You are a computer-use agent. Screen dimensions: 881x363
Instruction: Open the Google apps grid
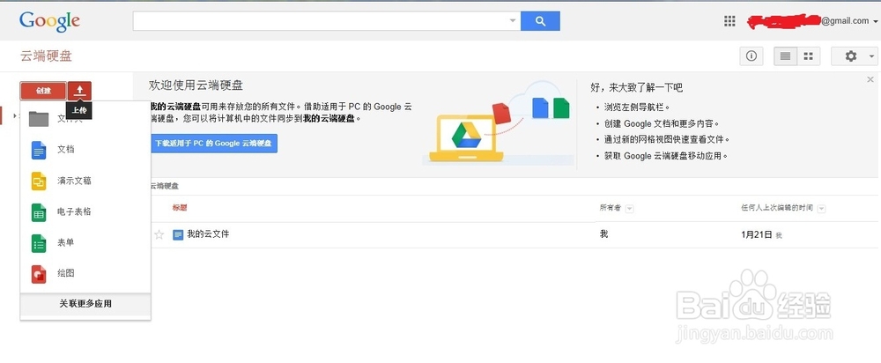click(729, 21)
